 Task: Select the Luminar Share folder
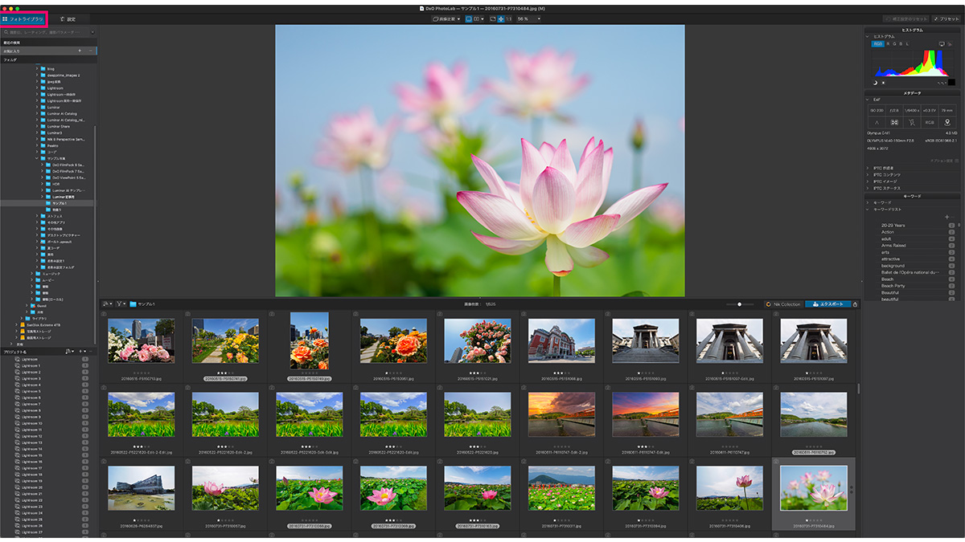[59, 126]
